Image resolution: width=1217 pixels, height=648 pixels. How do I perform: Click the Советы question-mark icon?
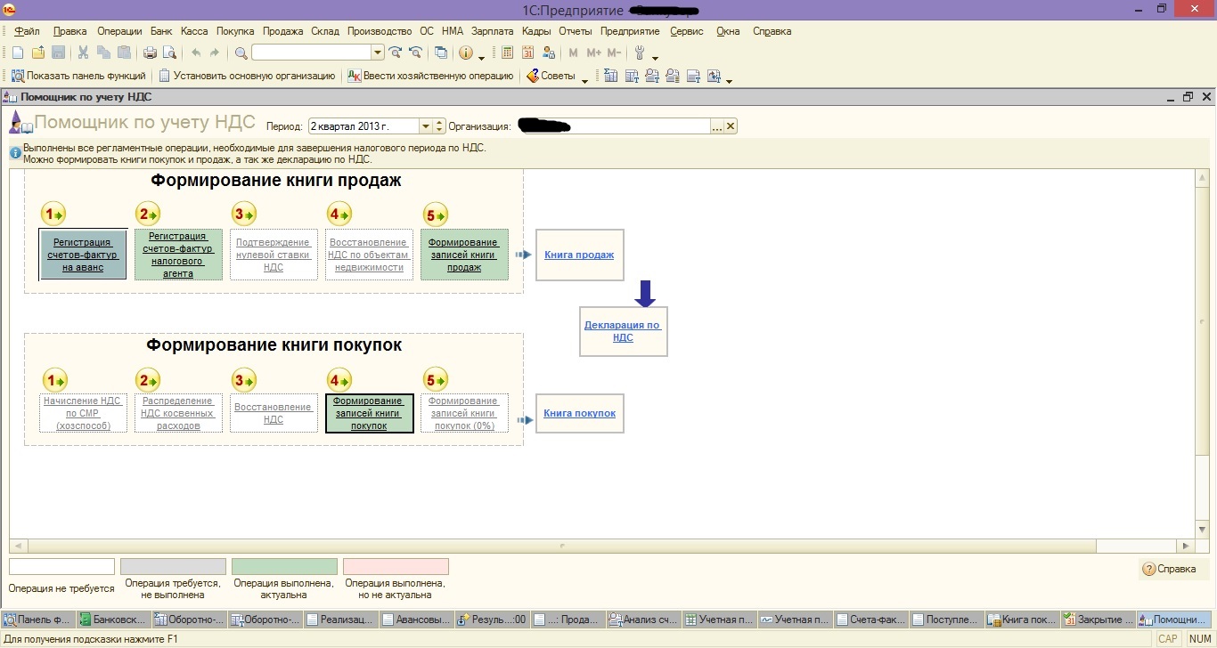point(533,76)
